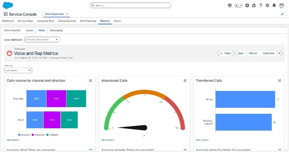Click the purple Outbound legend swatch

(x=33, y=135)
